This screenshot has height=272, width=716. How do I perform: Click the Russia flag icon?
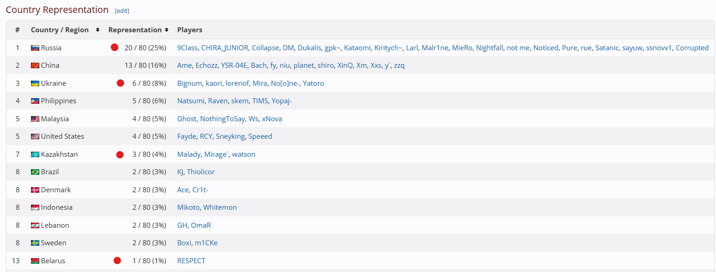(35, 48)
